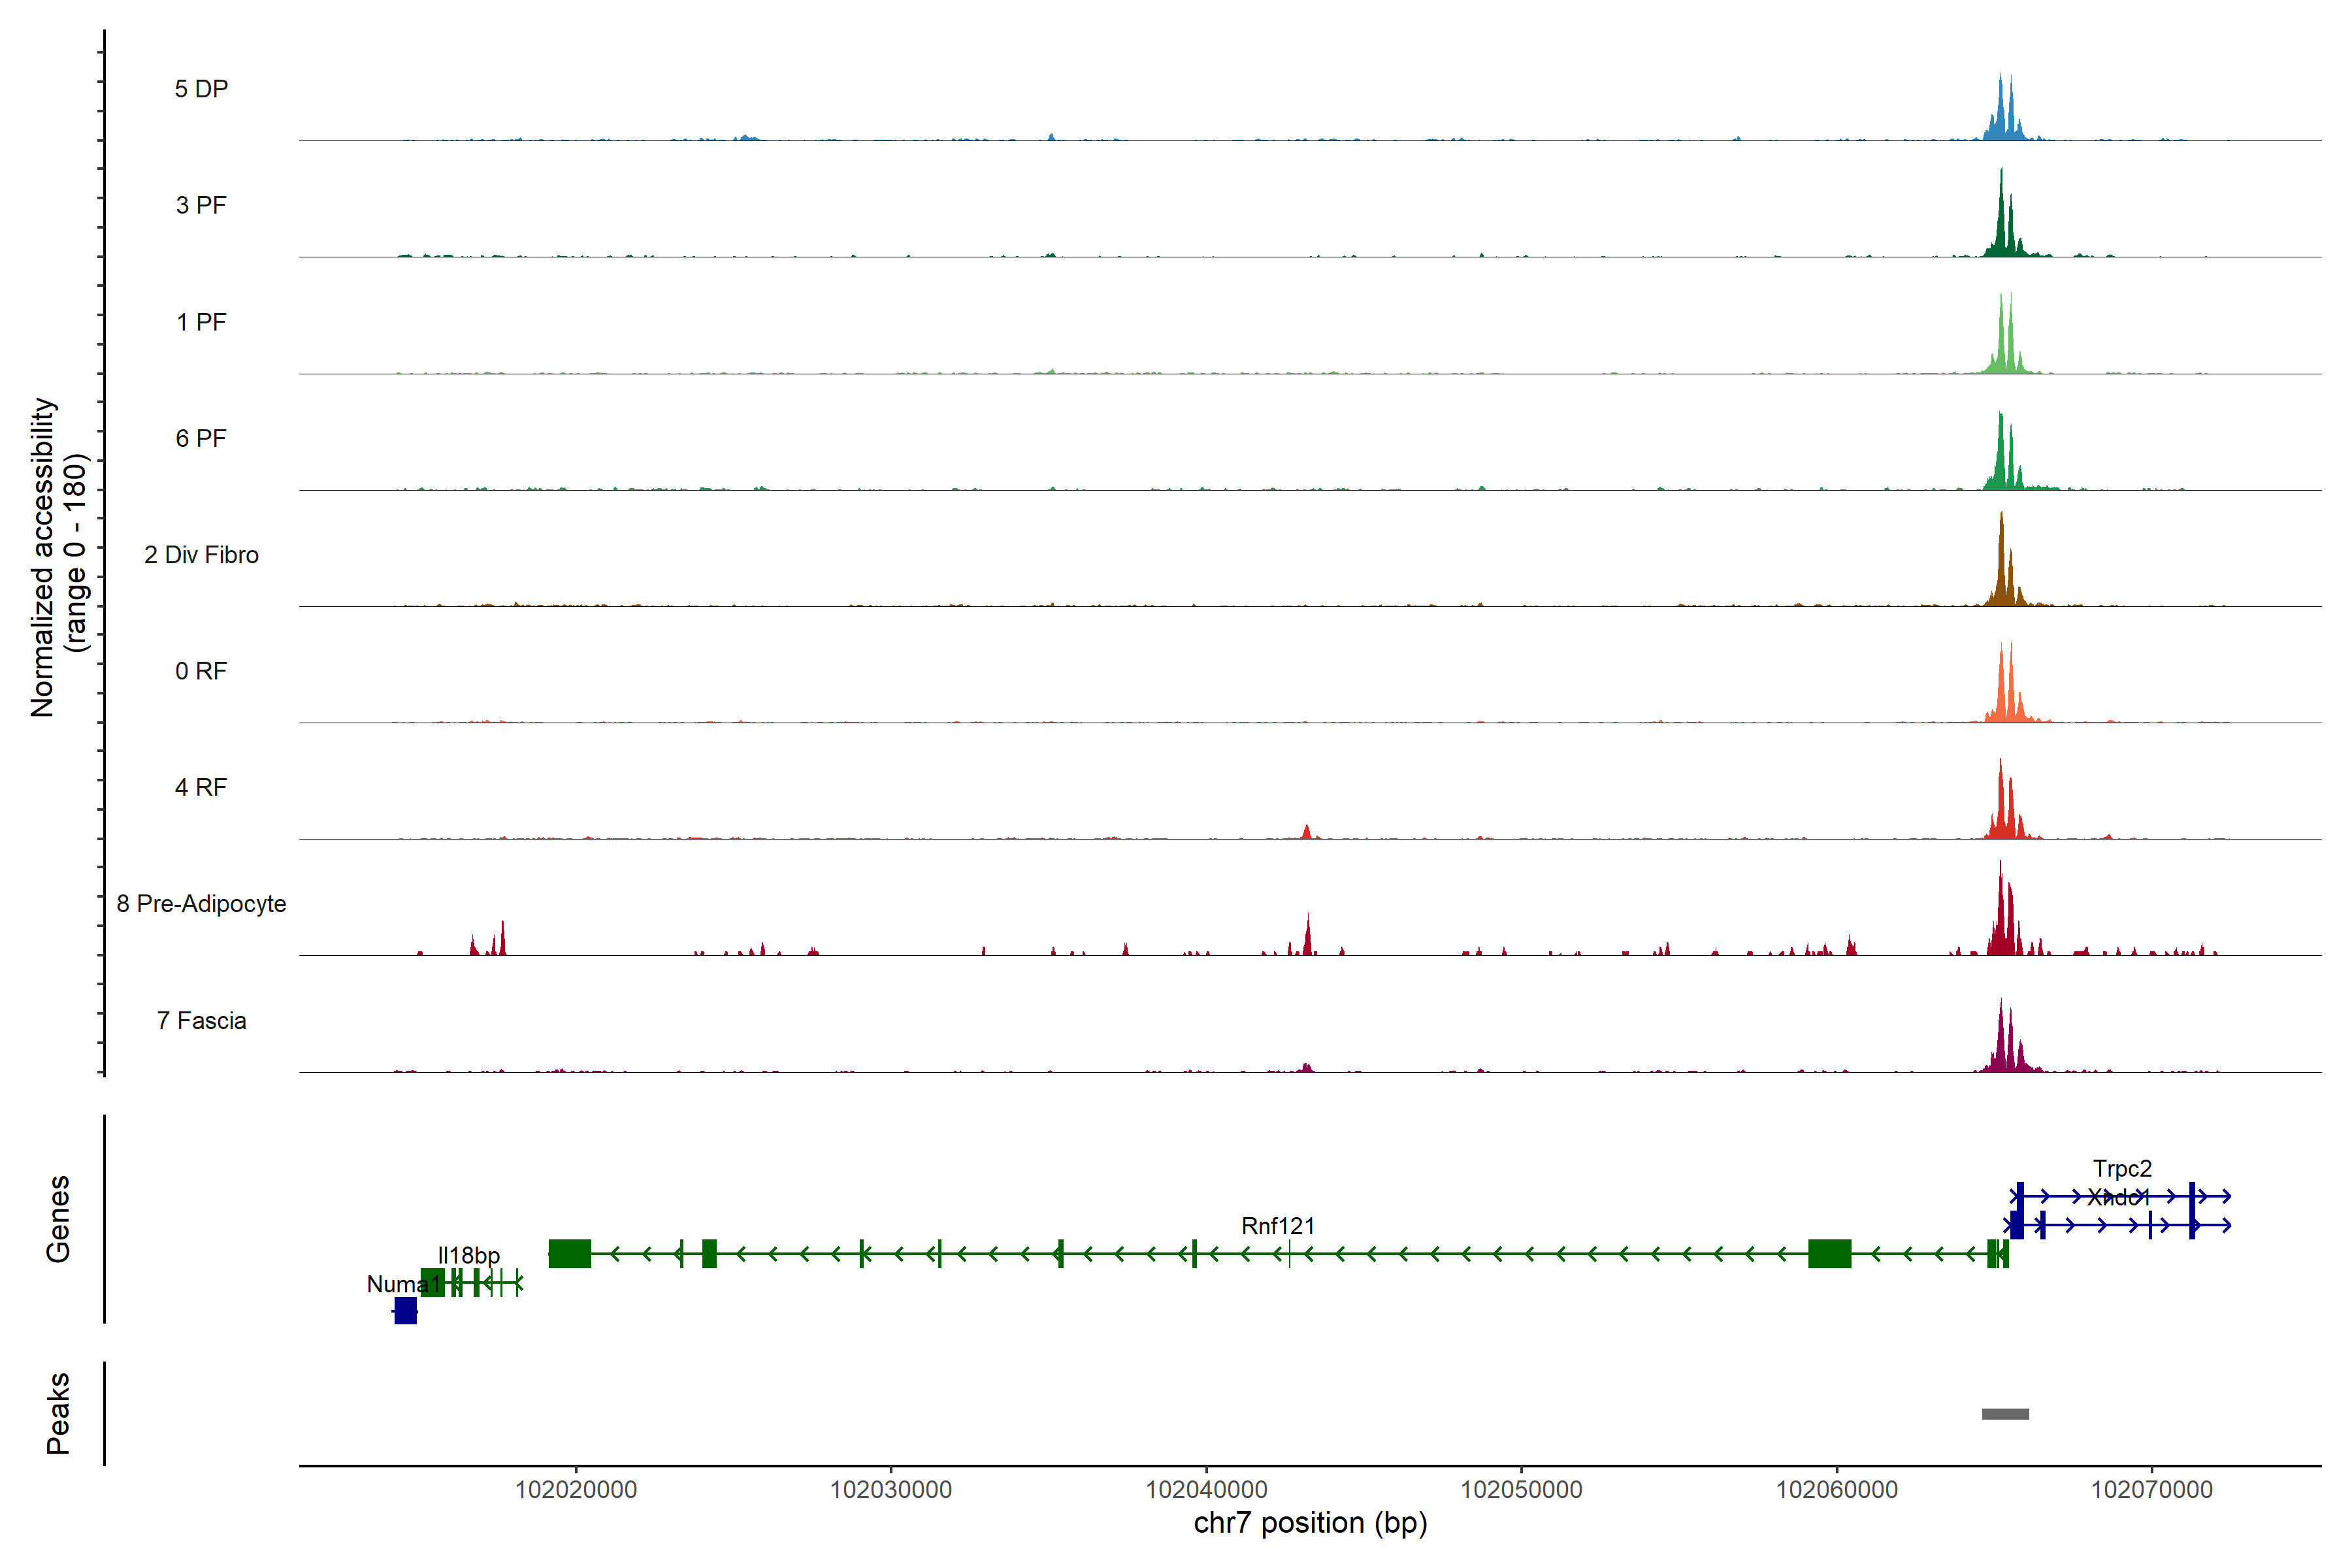Click the large green Rnf121 exon near 102060000
This screenshot has width=2352, height=1568.
pyautogui.click(x=1829, y=1253)
